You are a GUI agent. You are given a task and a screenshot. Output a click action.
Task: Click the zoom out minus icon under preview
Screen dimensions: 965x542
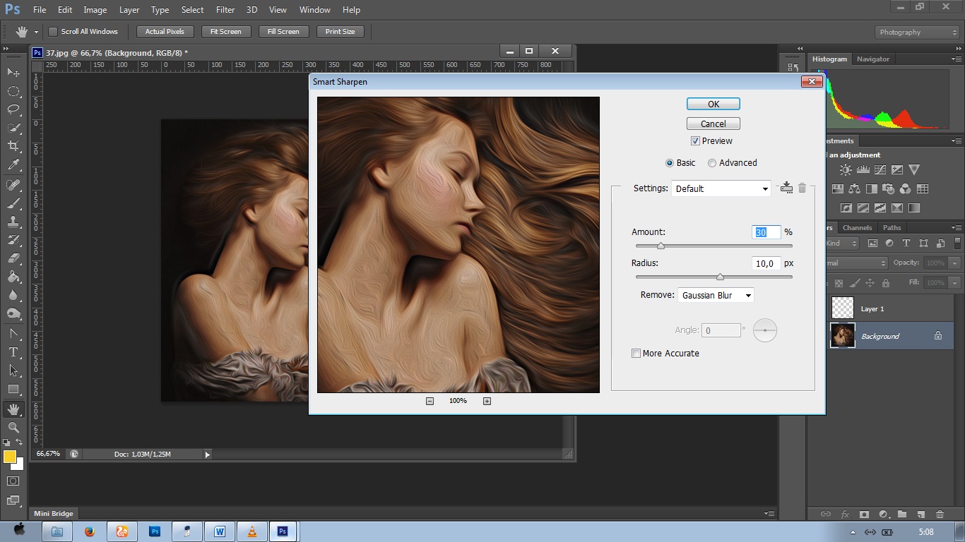(x=430, y=401)
